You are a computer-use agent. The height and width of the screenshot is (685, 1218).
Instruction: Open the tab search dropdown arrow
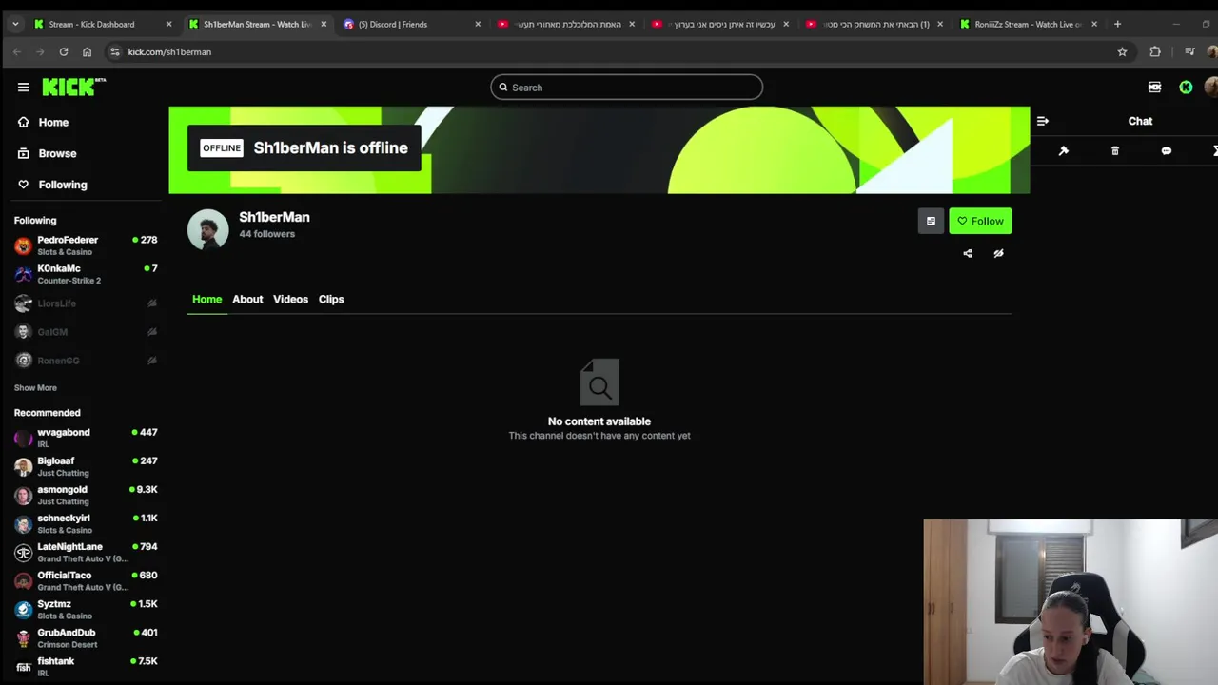tap(15, 24)
